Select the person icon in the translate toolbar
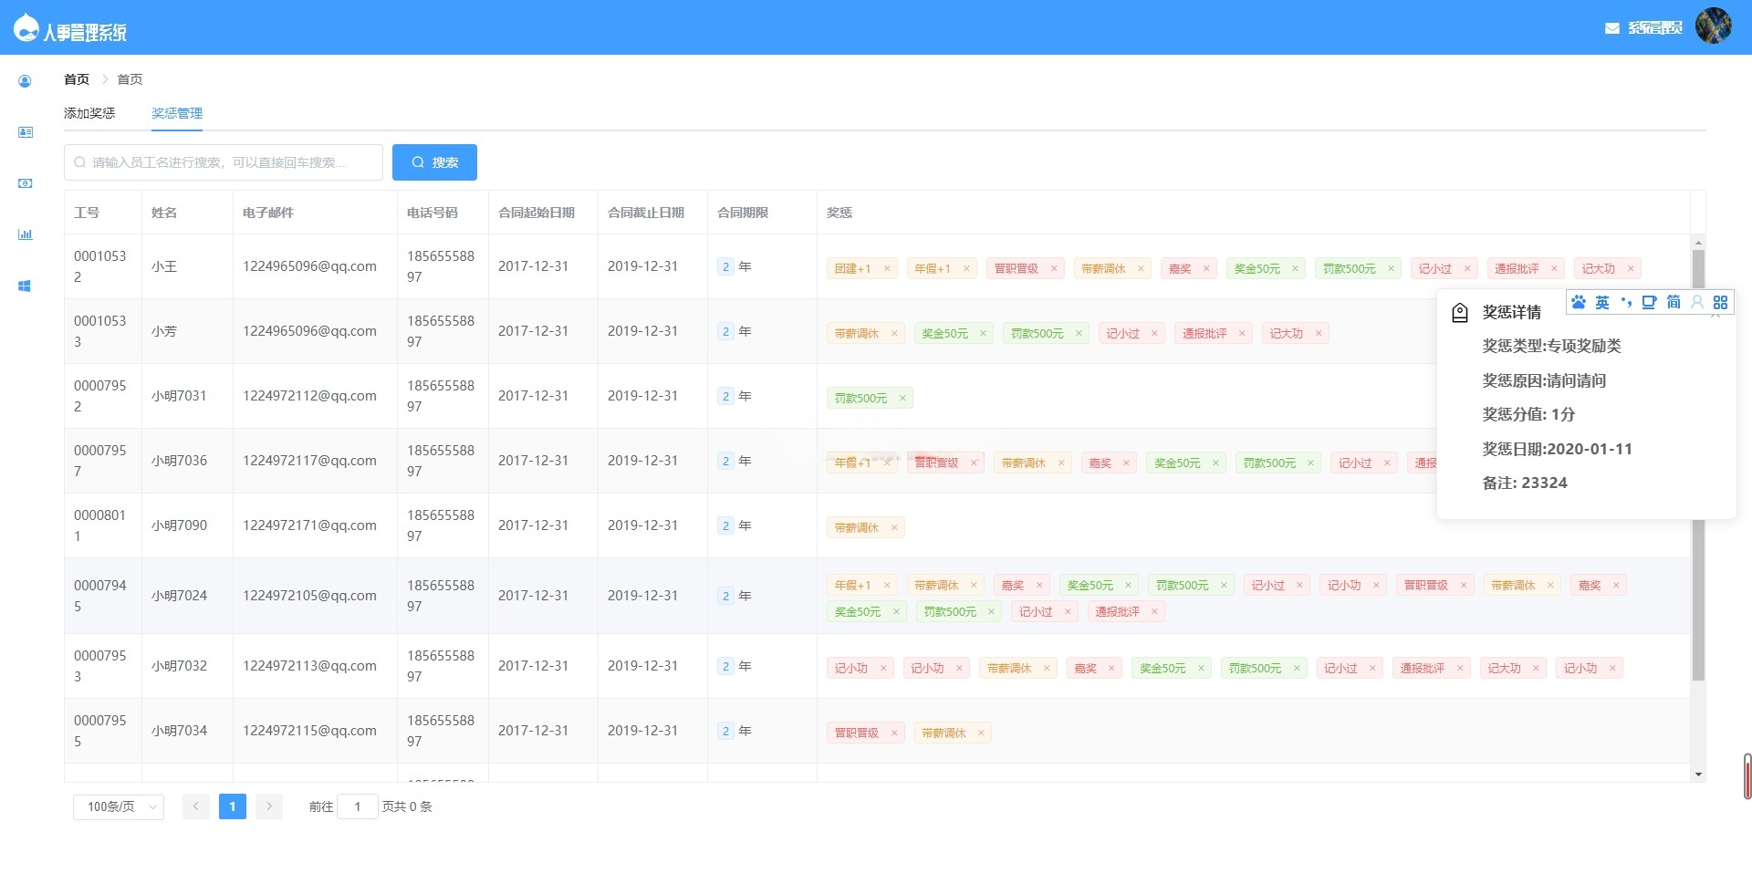Image resolution: width=1752 pixels, height=884 pixels. 1697,302
